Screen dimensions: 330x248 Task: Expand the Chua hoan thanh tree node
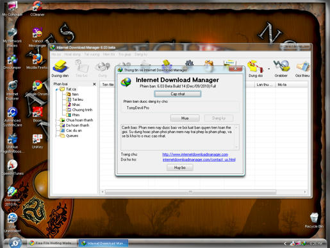[56, 120]
